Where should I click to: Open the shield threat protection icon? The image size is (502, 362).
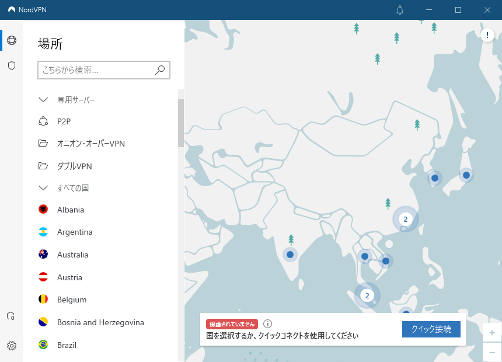coord(12,65)
